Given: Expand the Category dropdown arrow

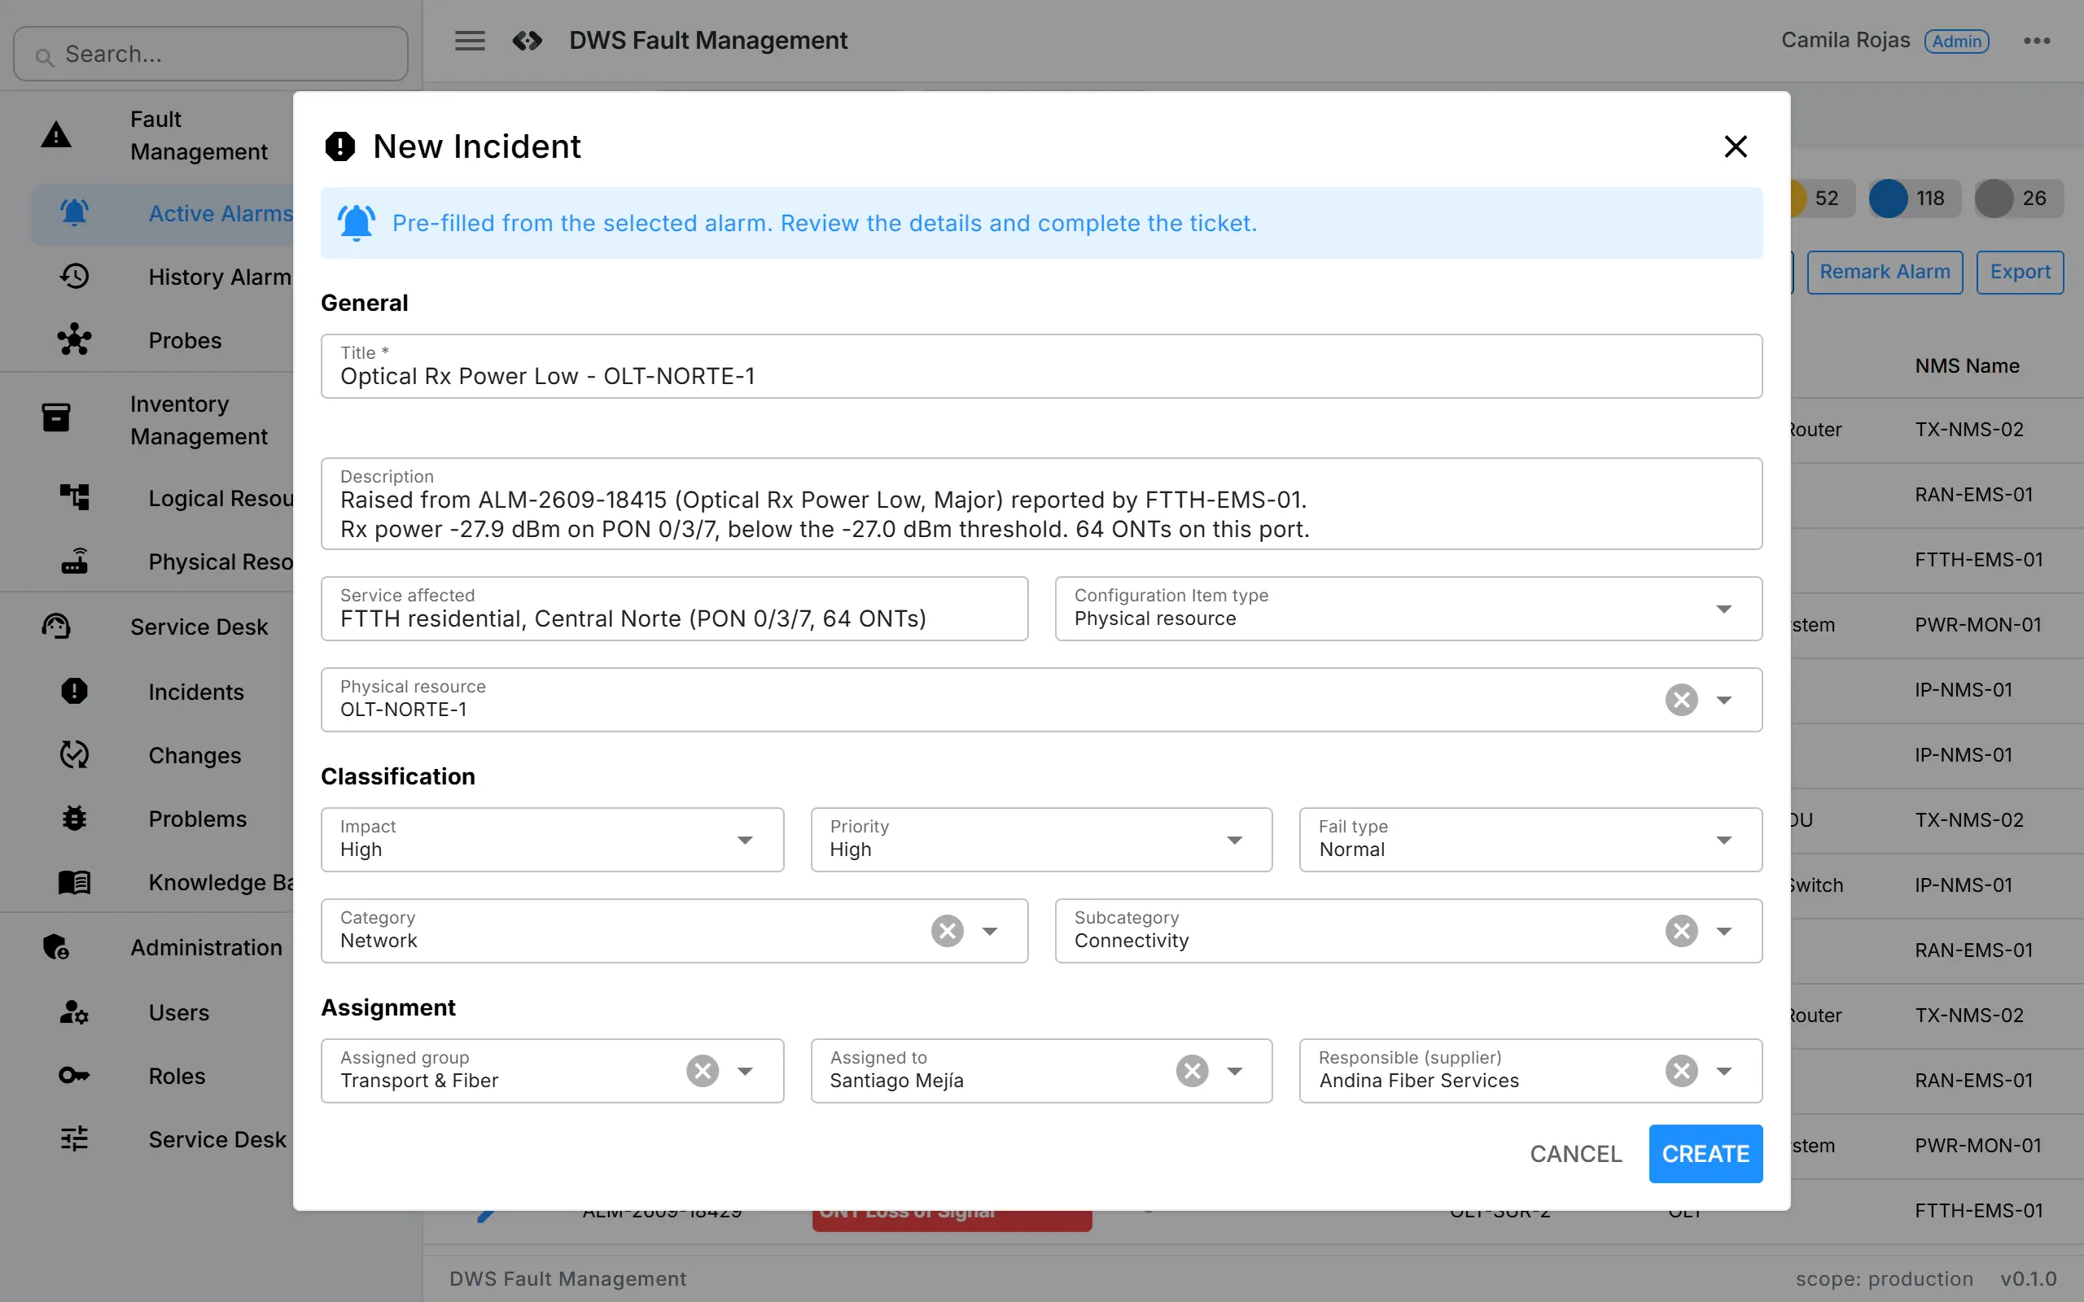Looking at the screenshot, I should tap(991, 931).
